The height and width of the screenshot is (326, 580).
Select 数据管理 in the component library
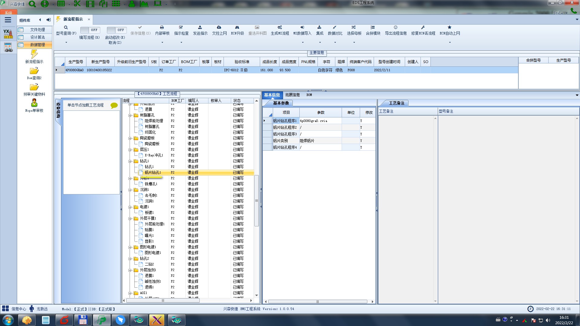[37, 45]
